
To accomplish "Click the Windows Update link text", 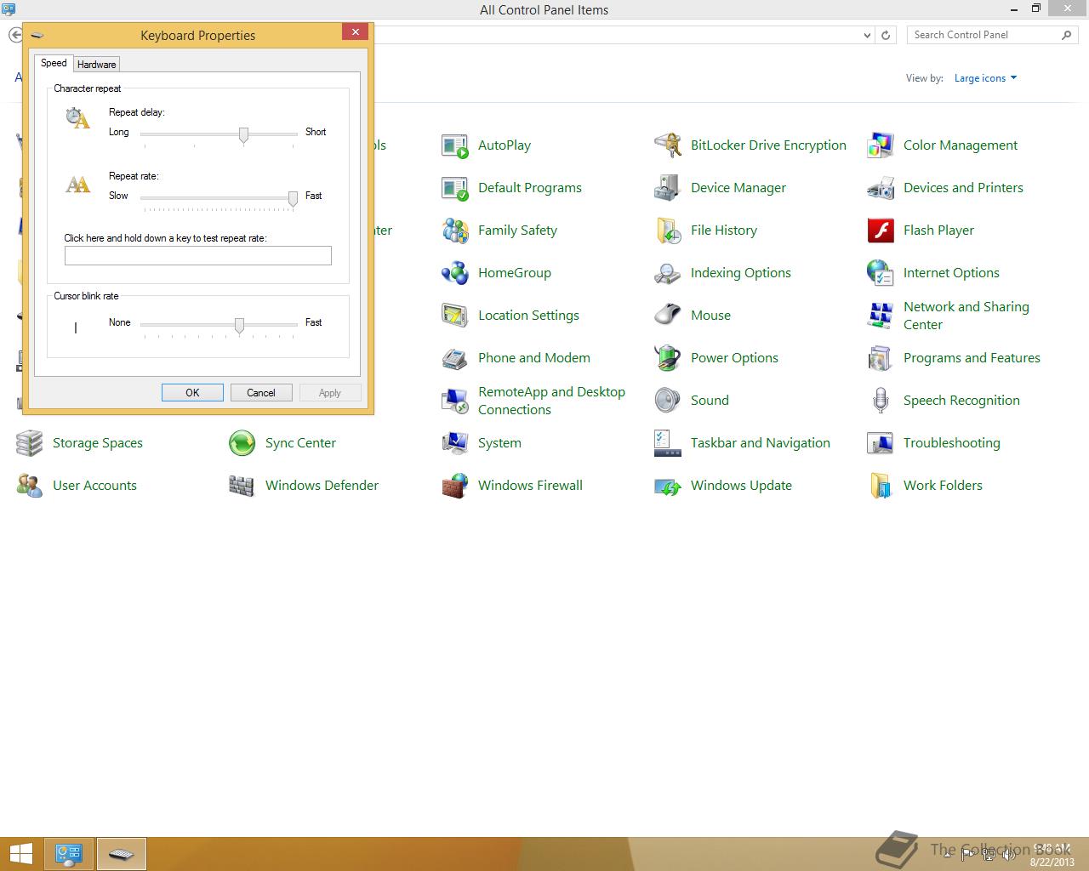I will click(741, 486).
